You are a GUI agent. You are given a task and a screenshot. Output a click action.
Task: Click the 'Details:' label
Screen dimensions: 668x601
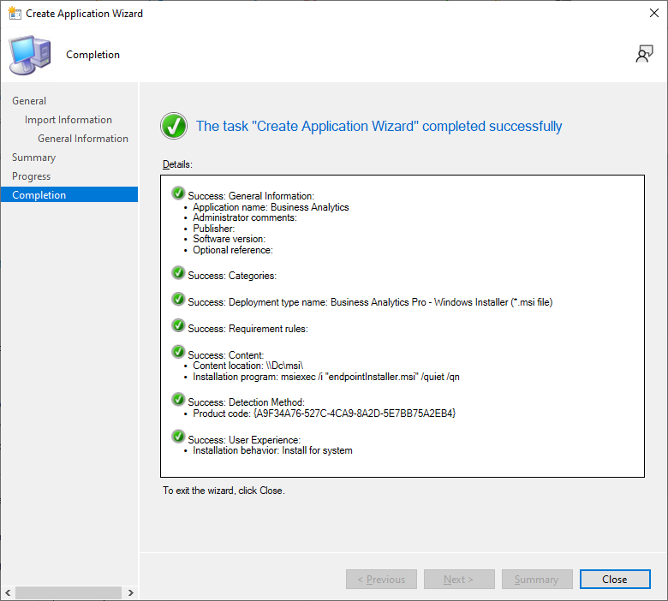pos(177,164)
